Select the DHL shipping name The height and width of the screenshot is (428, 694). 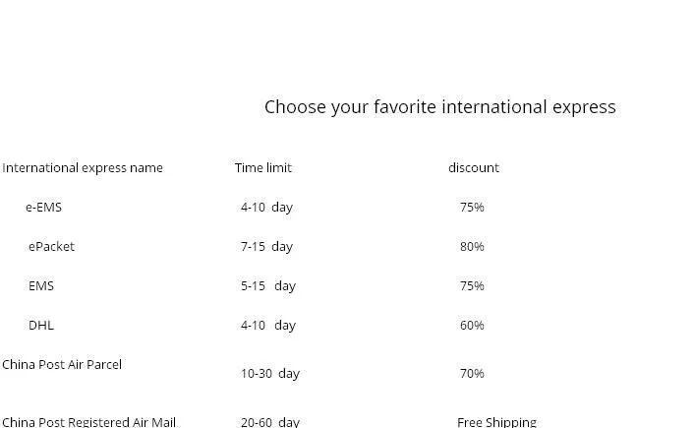tap(41, 326)
